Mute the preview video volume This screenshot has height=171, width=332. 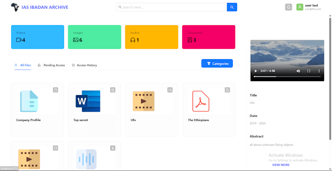click(x=298, y=71)
